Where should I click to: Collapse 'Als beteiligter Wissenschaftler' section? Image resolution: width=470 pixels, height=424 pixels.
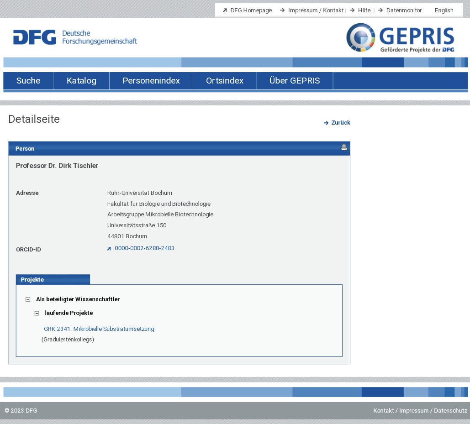tap(28, 299)
